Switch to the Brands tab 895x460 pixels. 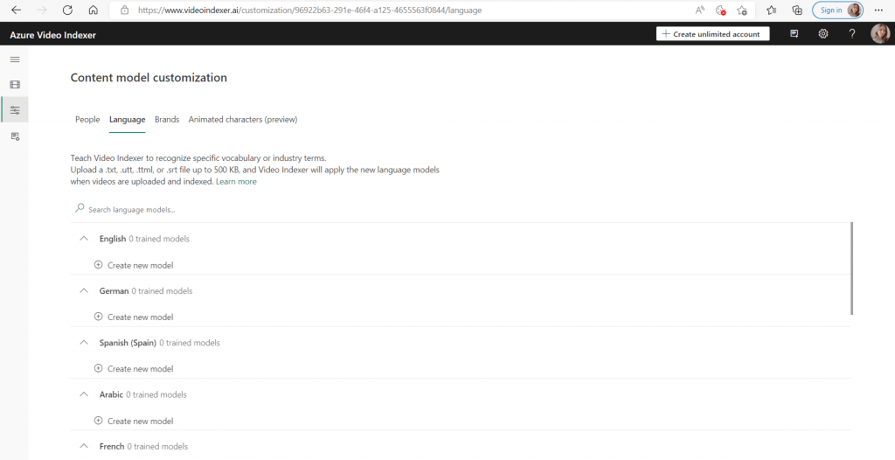[x=167, y=120]
